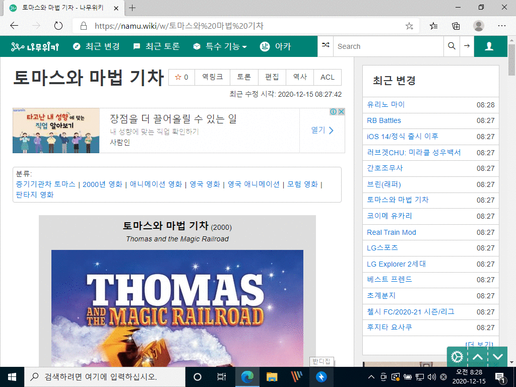Image resolution: width=516 pixels, height=387 pixels.
Task: Open recent change 첼시 FC/2020-21 시즌/리그
Action: click(x=411, y=311)
